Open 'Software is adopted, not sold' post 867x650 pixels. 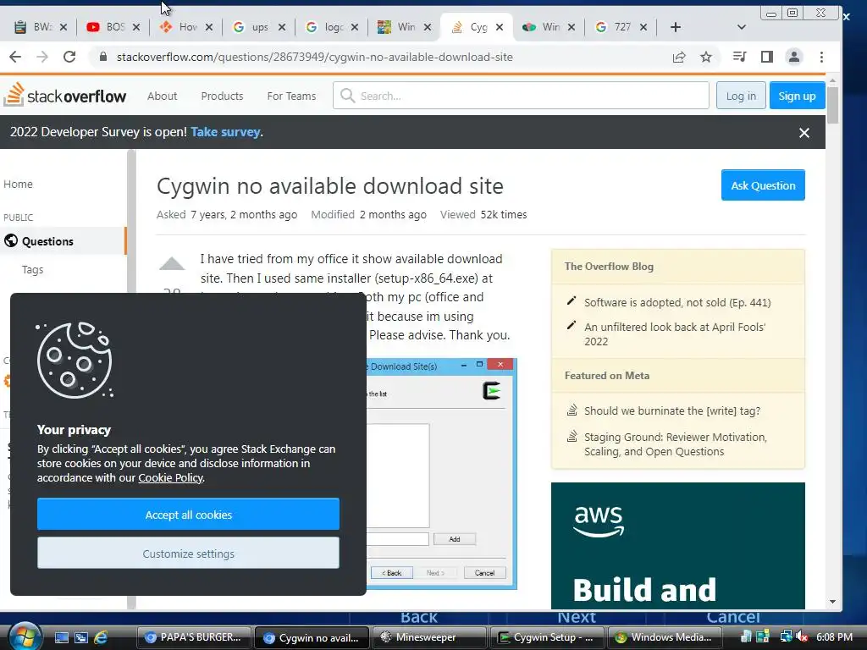coord(677,302)
